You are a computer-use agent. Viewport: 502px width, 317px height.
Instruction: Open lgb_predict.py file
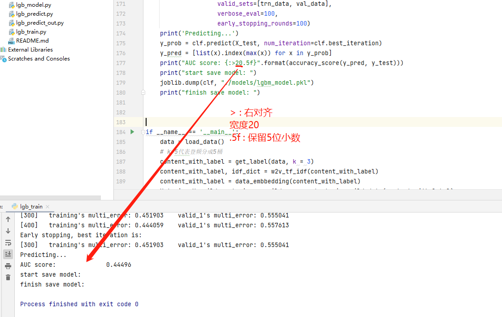tap(35, 14)
